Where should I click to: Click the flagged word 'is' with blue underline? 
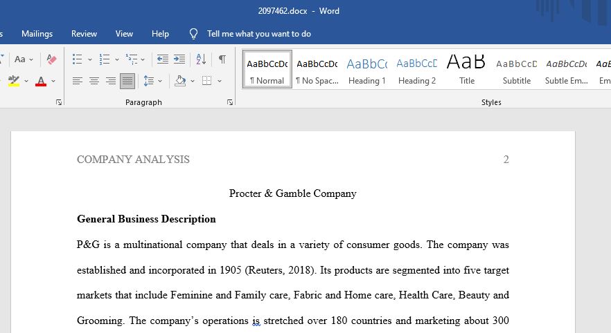[256, 321]
